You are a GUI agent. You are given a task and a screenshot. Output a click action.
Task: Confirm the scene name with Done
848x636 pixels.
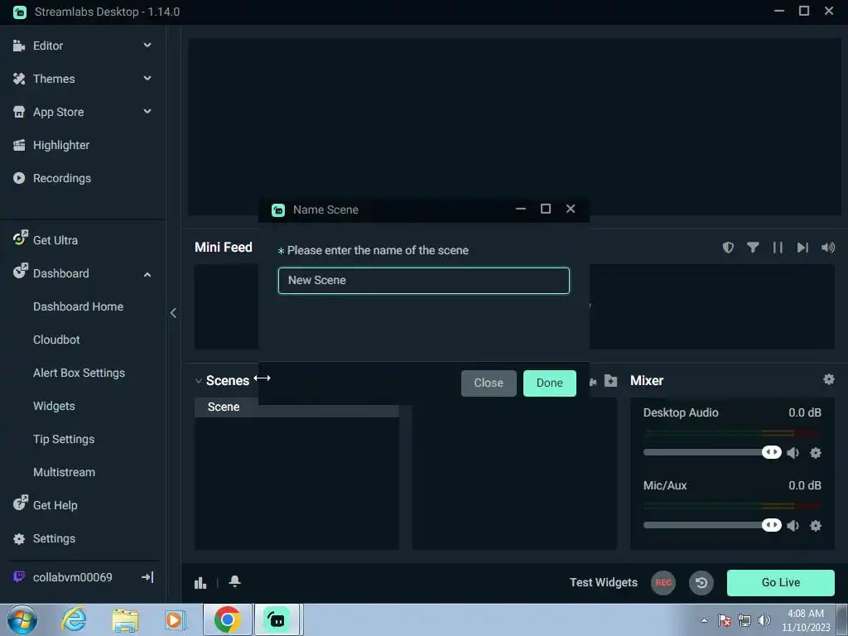(x=550, y=383)
